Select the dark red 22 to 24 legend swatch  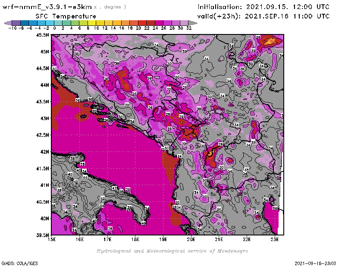tap(151, 23)
